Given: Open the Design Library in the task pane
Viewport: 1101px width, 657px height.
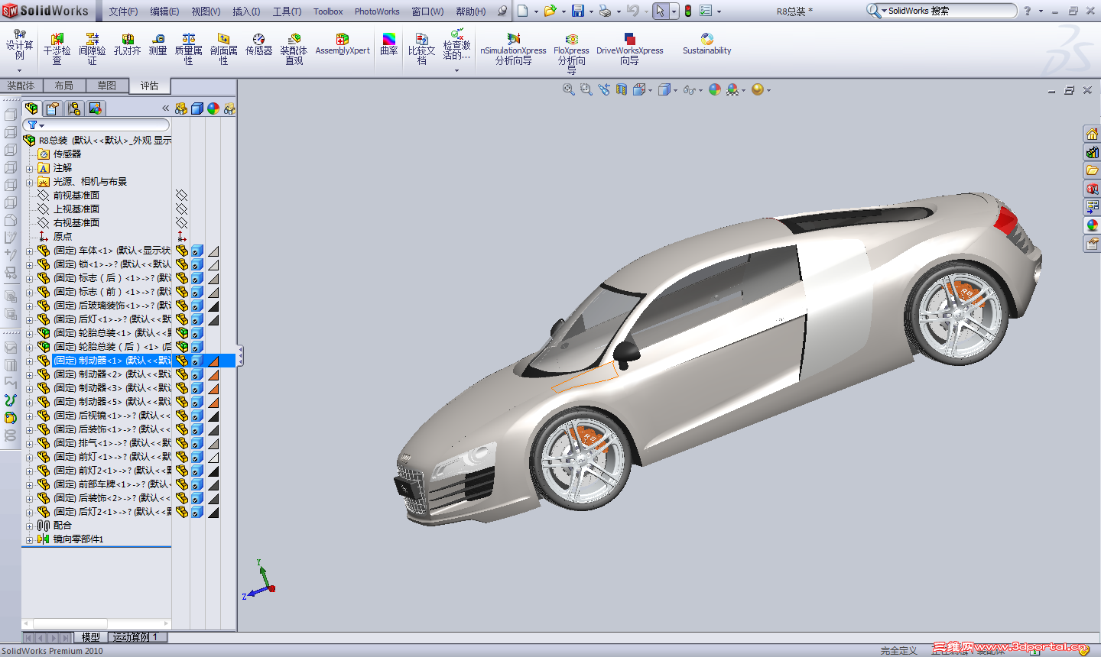Looking at the screenshot, I should pos(1092,152).
